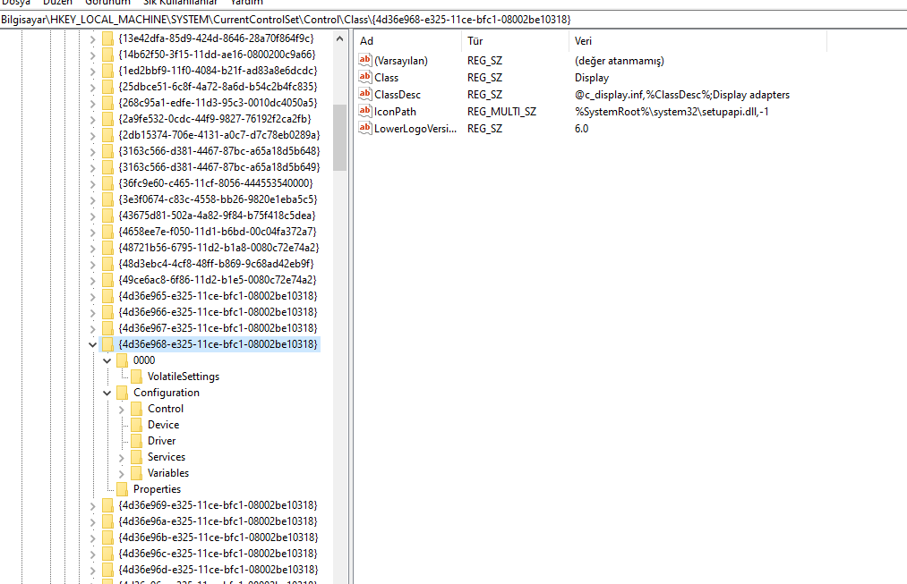Click the Device folder icon
The image size is (907, 584).
[136, 425]
